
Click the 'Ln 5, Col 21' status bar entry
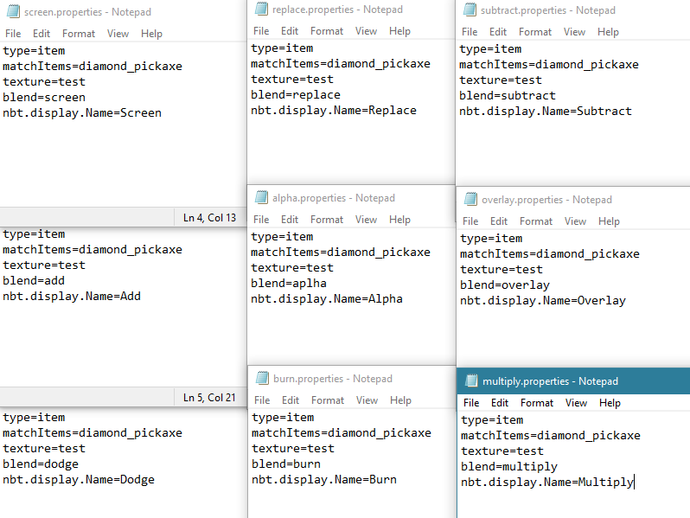[209, 398]
